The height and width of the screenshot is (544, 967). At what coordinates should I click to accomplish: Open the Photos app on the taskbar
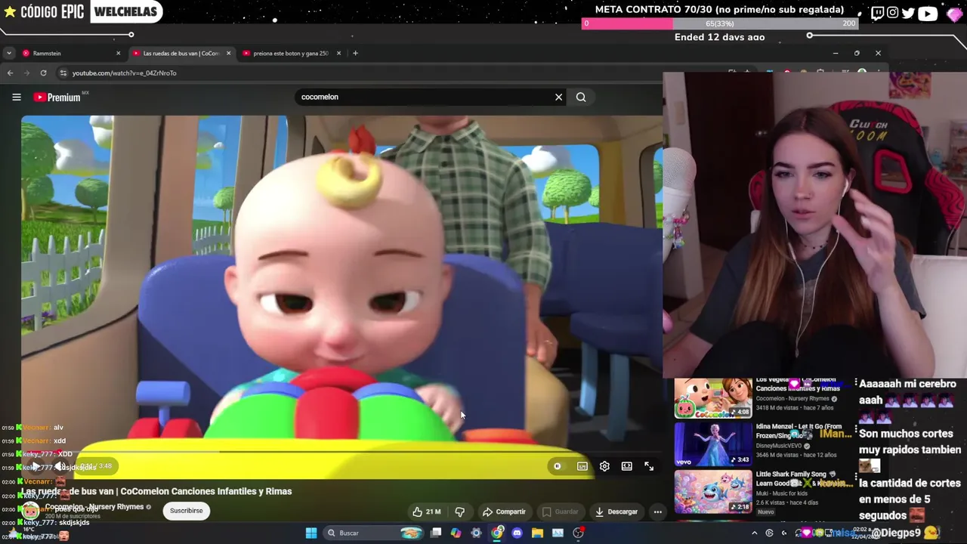558,533
